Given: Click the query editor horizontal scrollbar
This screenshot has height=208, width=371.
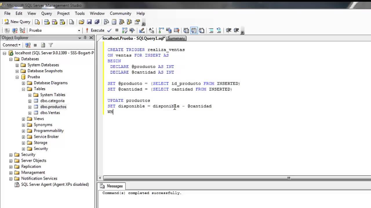Looking at the screenshot, I should pos(237,178).
